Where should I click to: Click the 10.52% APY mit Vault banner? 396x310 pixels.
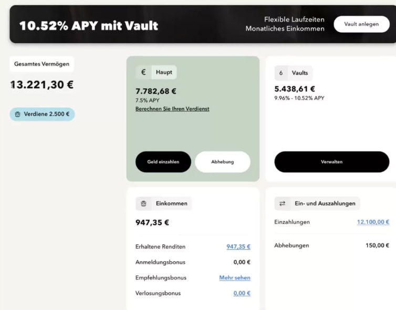click(x=89, y=26)
